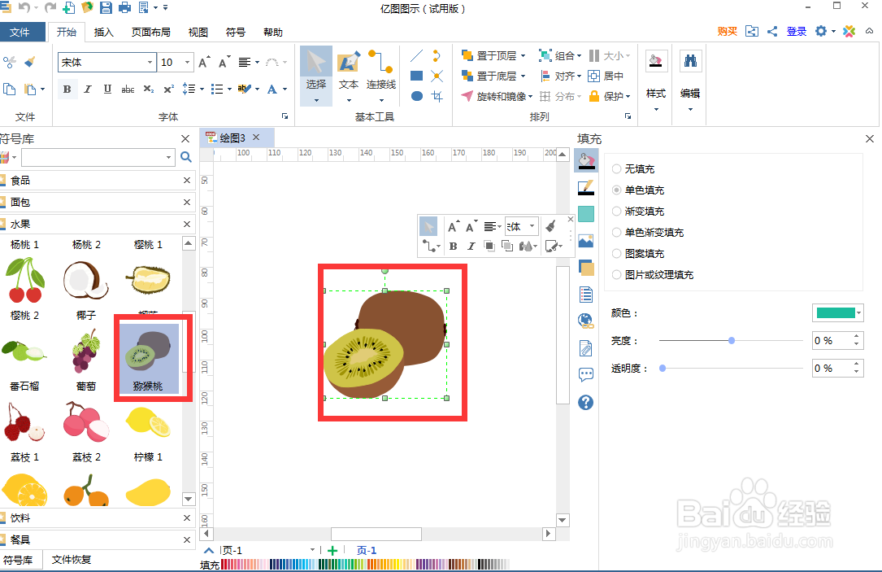Screen dimensions: 882x572
Task: Close the 绘图3 document tab
Action: coord(257,137)
